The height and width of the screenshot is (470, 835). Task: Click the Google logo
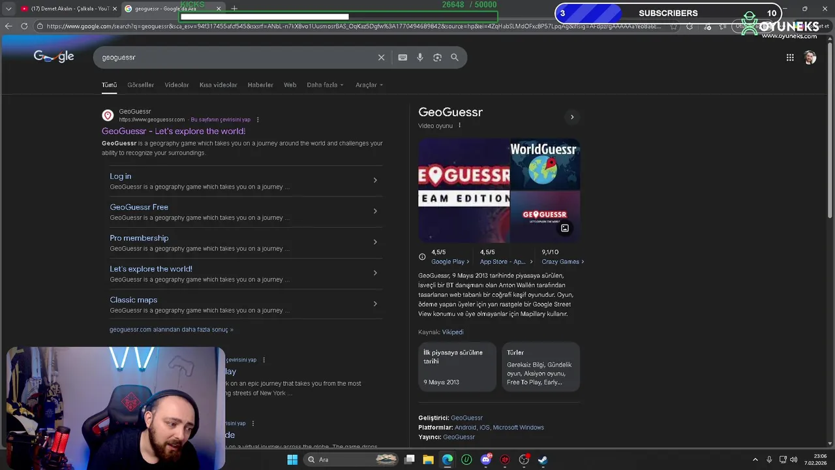pyautogui.click(x=53, y=57)
